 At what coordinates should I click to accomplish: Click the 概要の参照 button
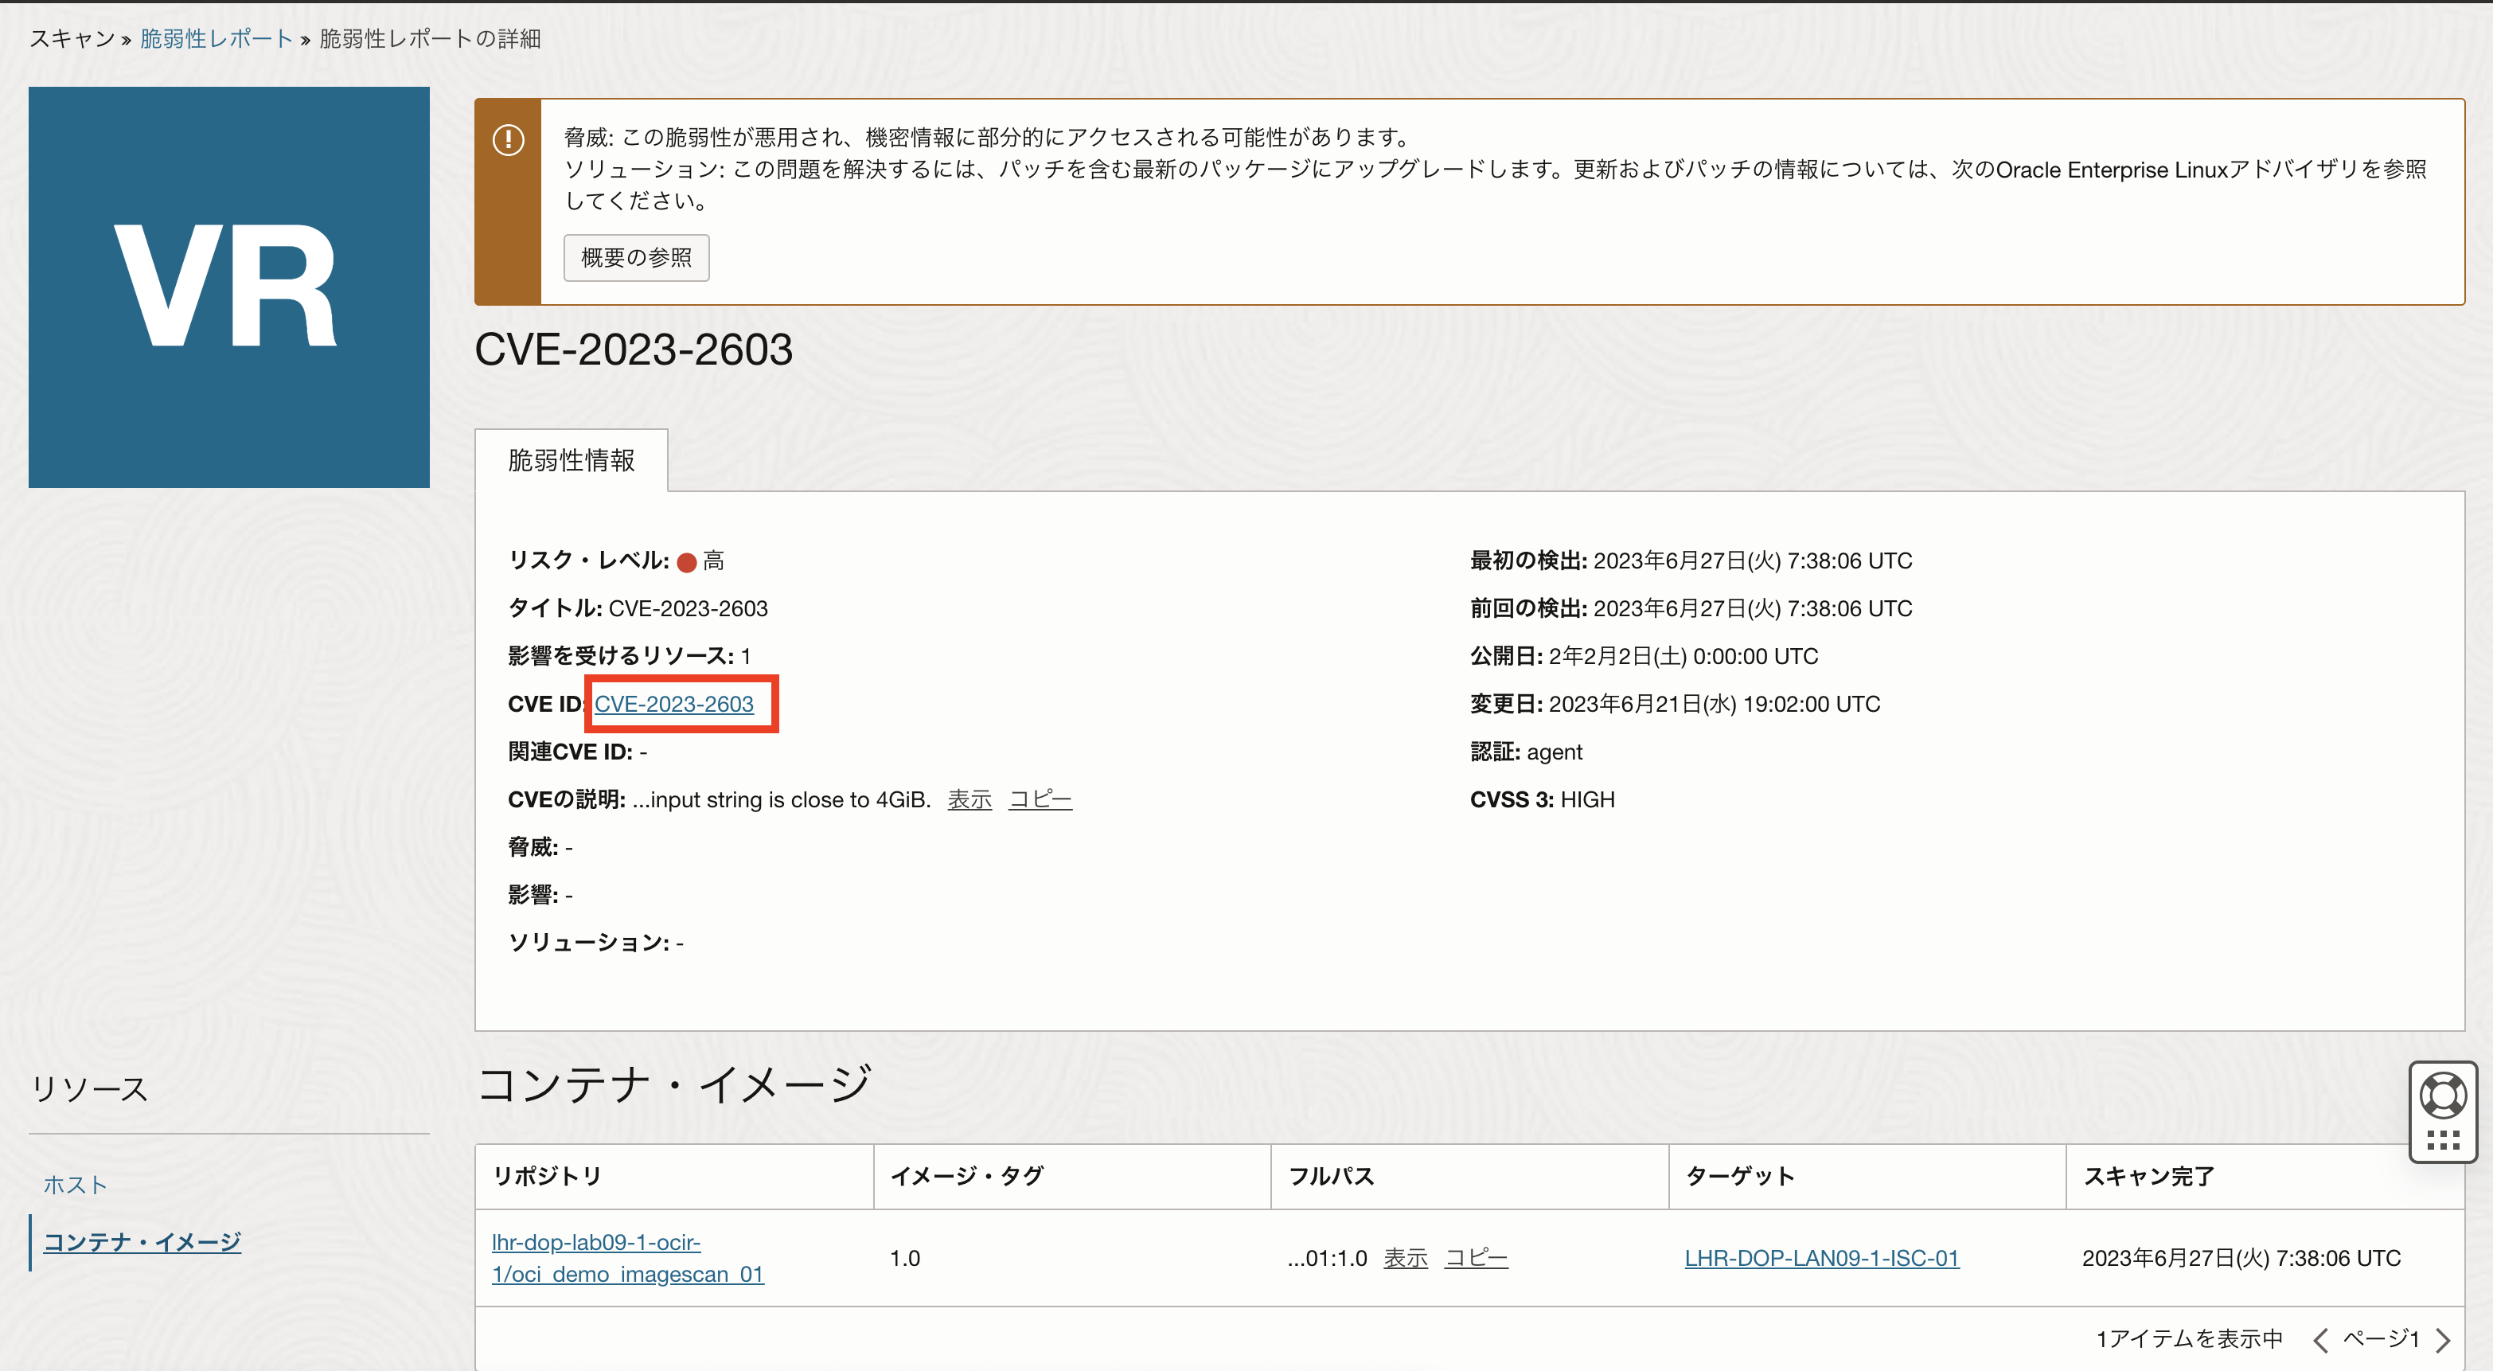[636, 257]
